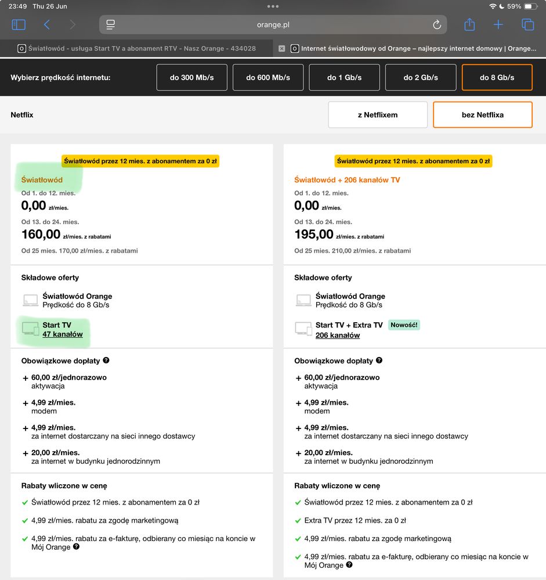Choose the do 1 Gb/s speed
This screenshot has width=546, height=580.
tap(344, 77)
